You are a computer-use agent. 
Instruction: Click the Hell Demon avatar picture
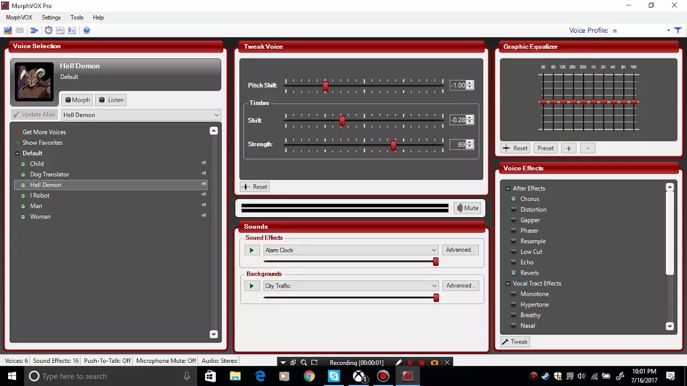[x=34, y=82]
